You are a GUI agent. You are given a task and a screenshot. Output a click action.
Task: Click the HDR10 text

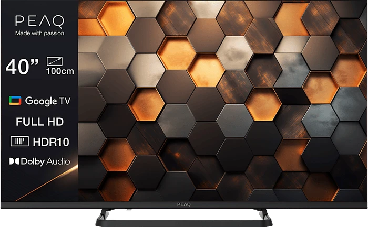(51, 142)
